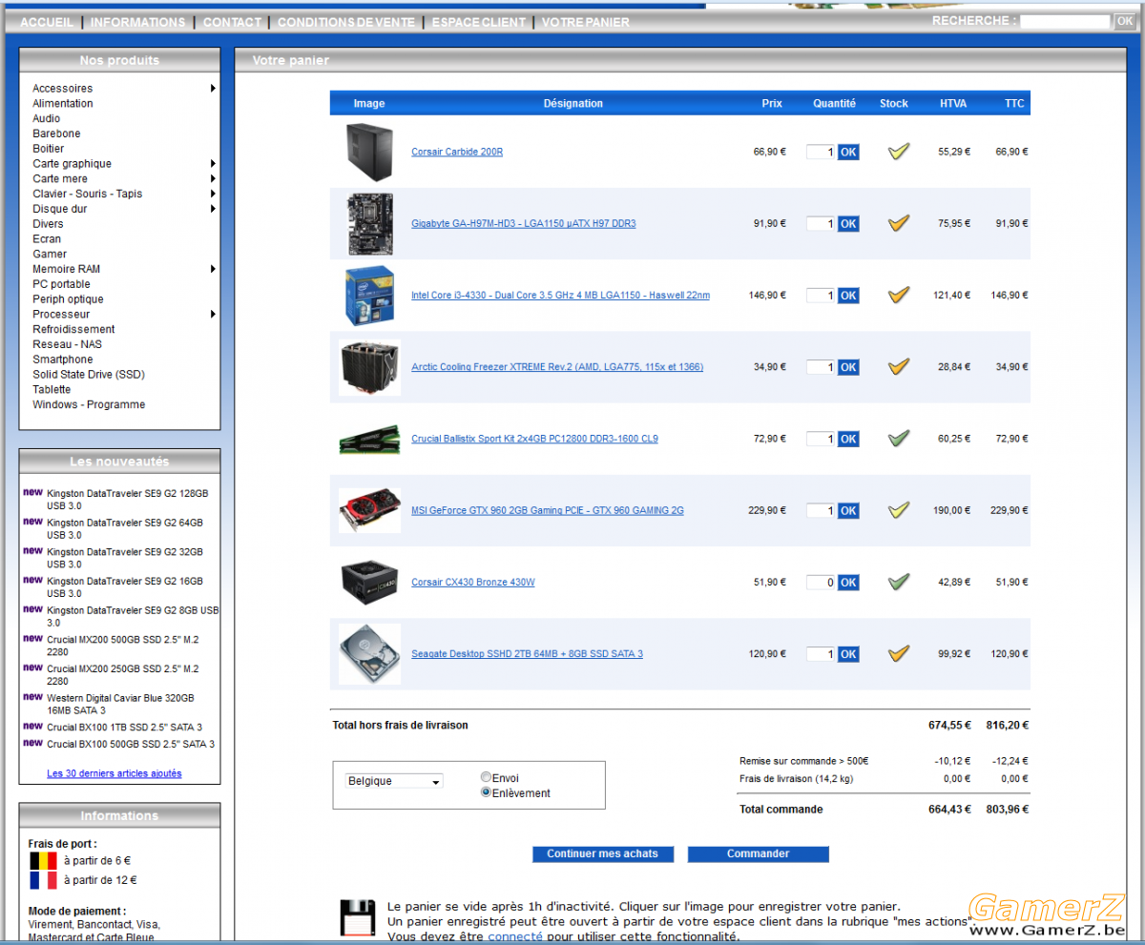Open the Intel Core i3 box image
This screenshot has height=945, width=1145.
point(369,295)
